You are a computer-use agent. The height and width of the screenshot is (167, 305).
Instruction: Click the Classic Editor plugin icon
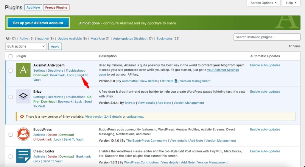pyautogui.click(x=23, y=156)
